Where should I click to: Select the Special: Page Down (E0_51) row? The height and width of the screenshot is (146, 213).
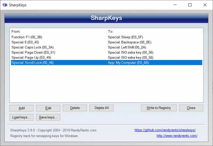tap(106, 52)
